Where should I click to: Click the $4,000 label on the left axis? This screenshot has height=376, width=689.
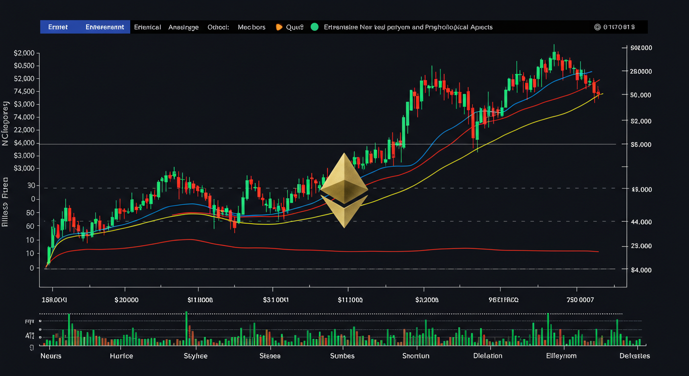click(x=24, y=142)
